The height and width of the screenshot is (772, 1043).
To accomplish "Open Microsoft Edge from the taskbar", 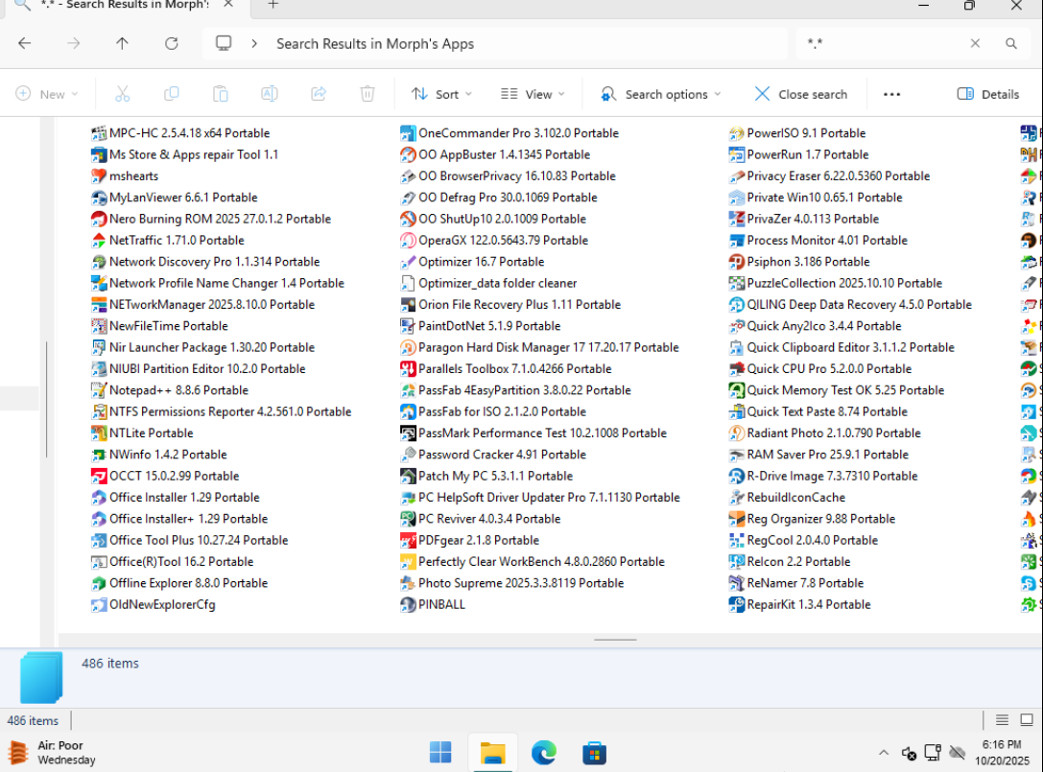I will pos(544,752).
